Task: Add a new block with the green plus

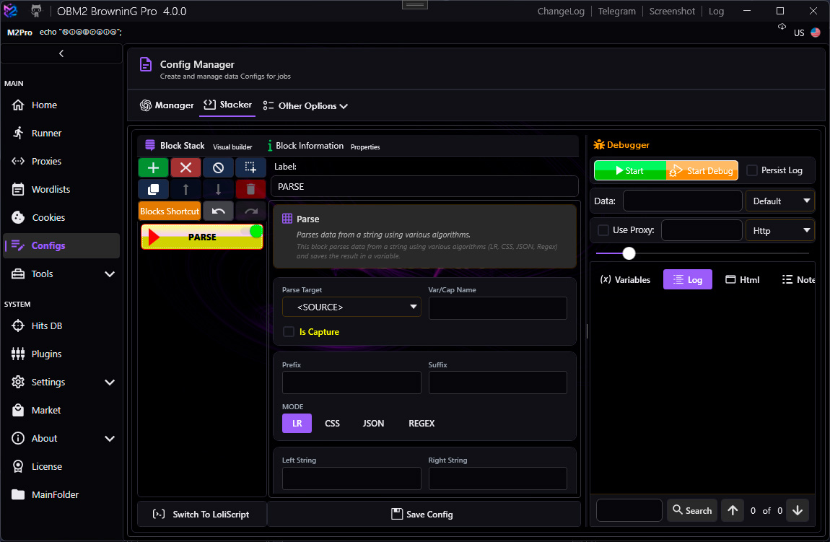Action: tap(154, 167)
